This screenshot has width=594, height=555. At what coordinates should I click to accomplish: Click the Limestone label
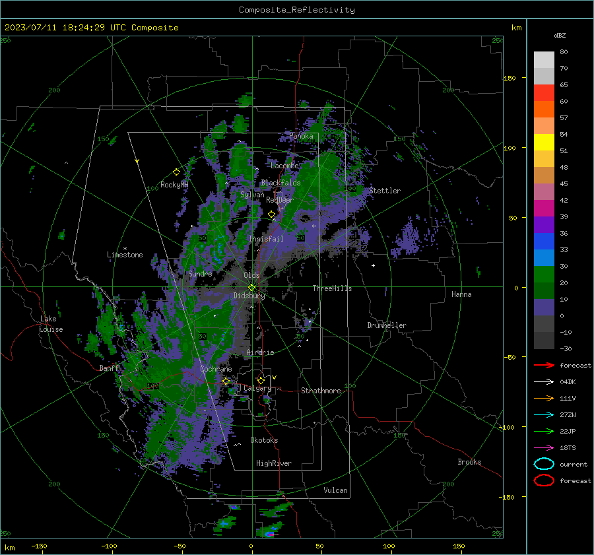(x=125, y=255)
